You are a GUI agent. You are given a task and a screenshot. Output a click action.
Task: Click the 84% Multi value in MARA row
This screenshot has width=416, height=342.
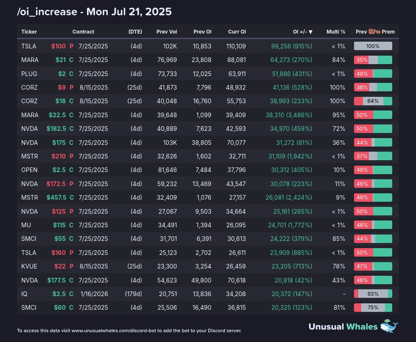tap(339, 60)
